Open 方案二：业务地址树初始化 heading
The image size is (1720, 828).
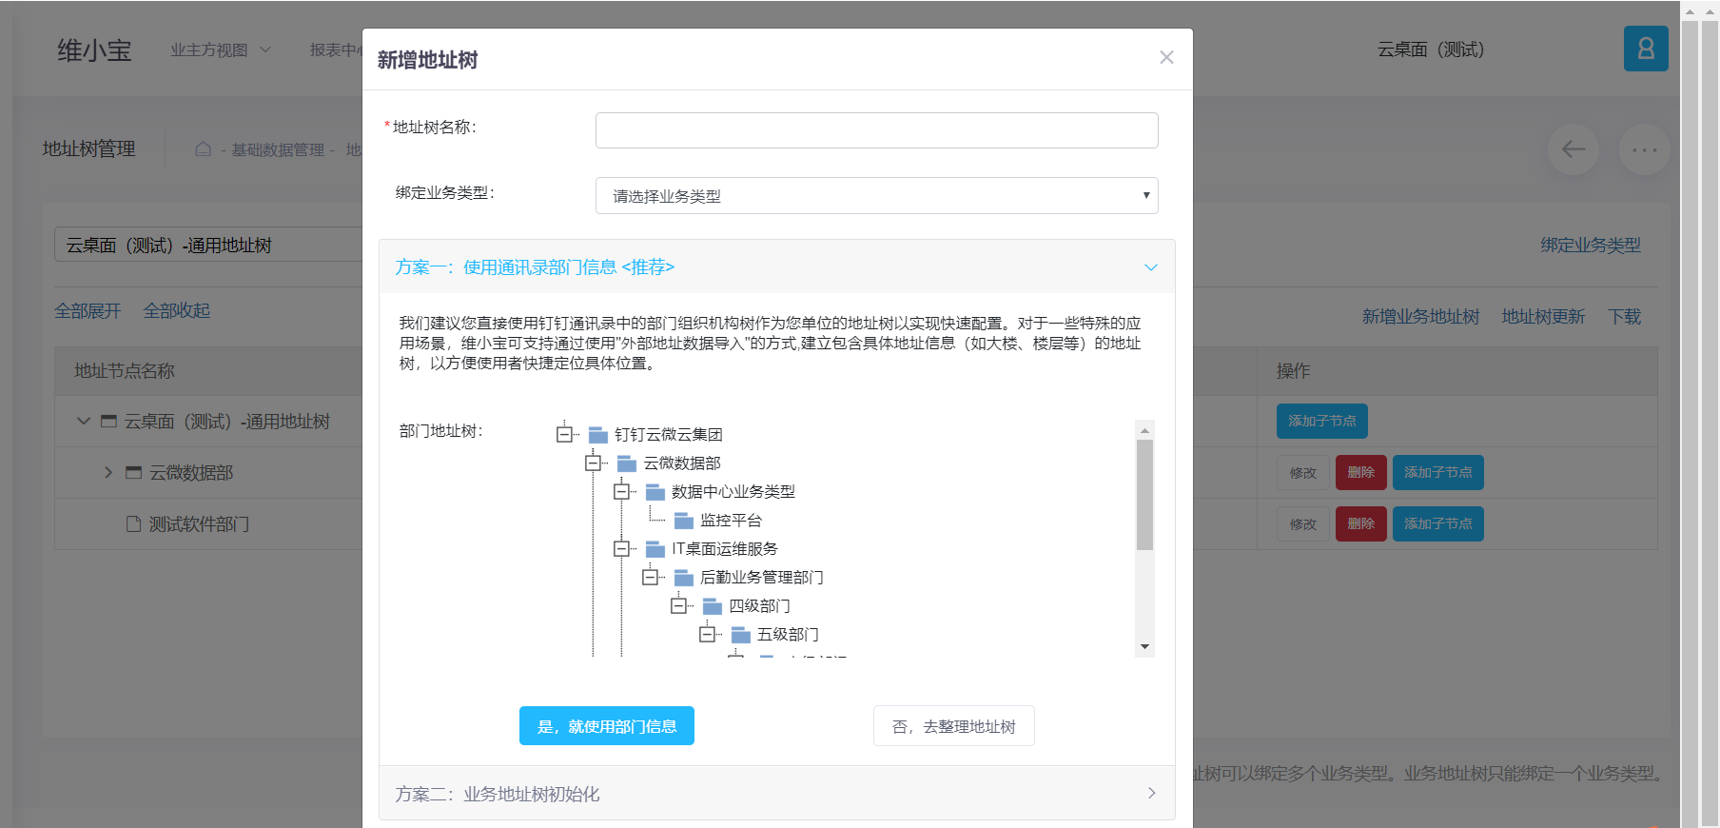(498, 794)
